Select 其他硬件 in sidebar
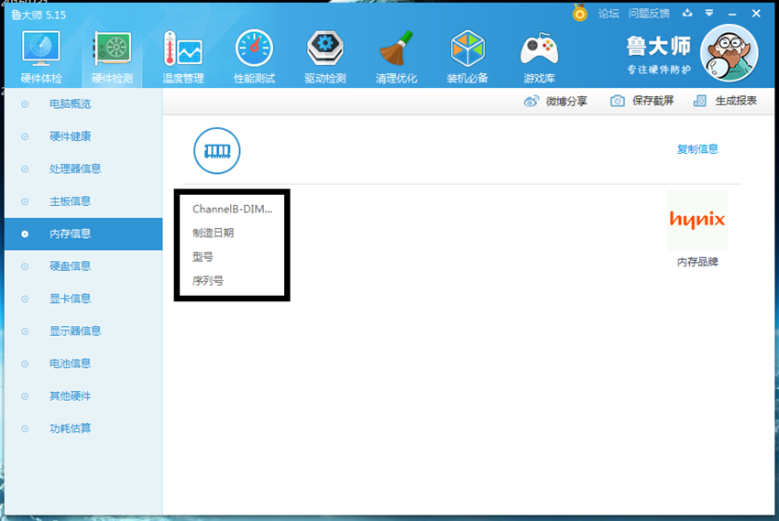Viewport: 779px width, 521px height. [x=83, y=396]
